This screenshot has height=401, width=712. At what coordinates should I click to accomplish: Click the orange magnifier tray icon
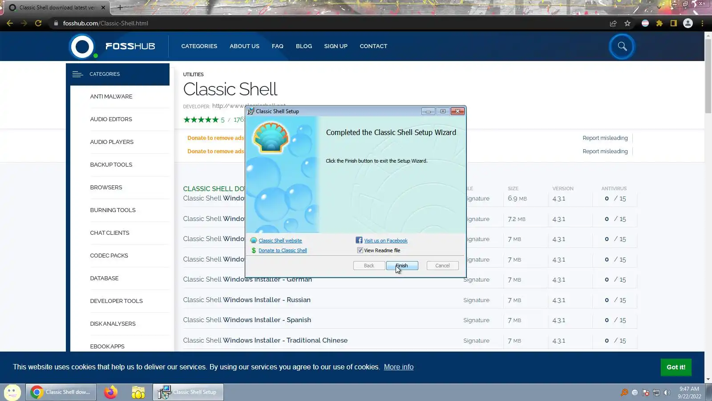coord(624,393)
